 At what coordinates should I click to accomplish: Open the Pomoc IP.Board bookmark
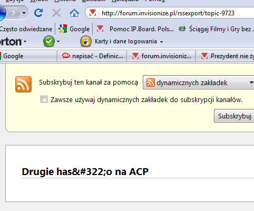pyautogui.click(x=135, y=29)
